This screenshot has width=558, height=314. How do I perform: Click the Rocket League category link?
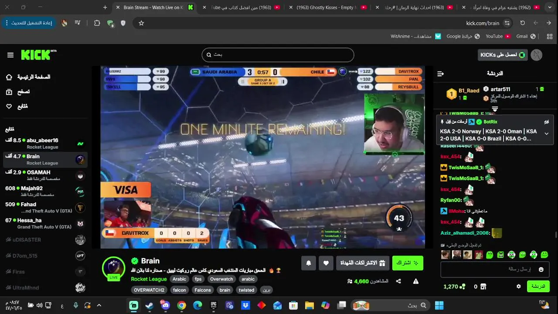(149, 279)
